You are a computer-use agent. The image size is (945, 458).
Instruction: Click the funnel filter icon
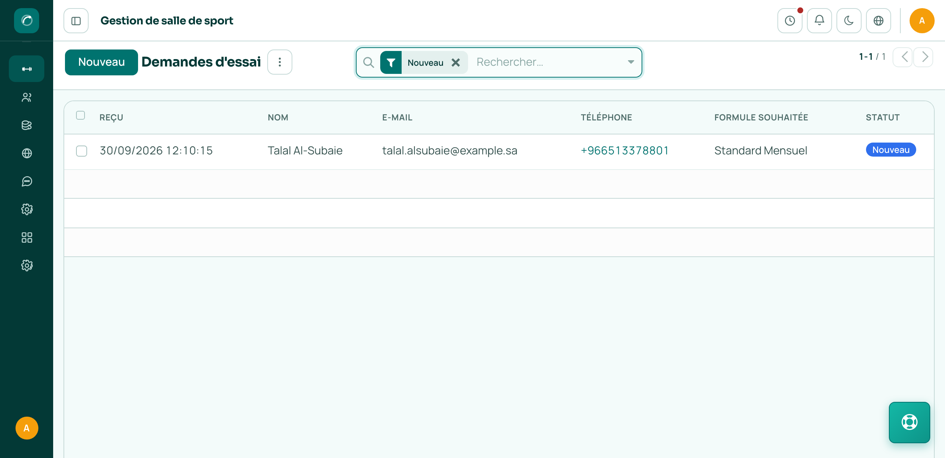pyautogui.click(x=391, y=62)
